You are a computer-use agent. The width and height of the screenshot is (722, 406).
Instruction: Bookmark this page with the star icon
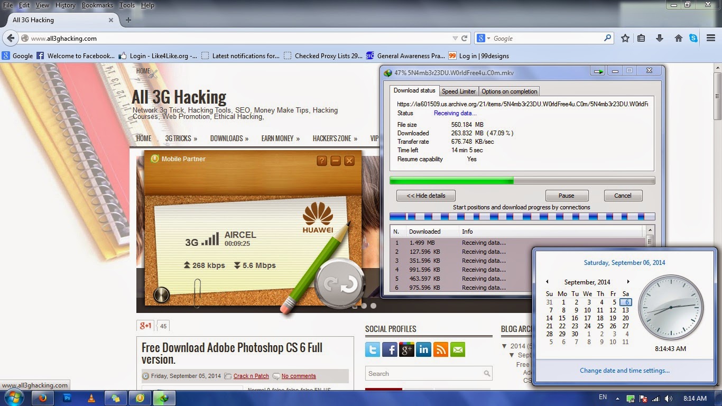tap(625, 38)
